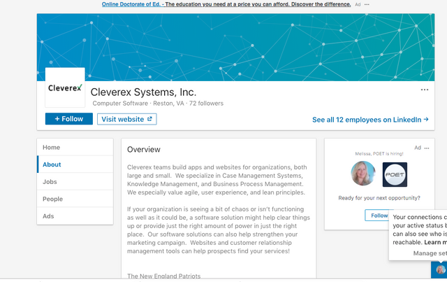Click the Cleverex company logo

pyautogui.click(x=65, y=87)
